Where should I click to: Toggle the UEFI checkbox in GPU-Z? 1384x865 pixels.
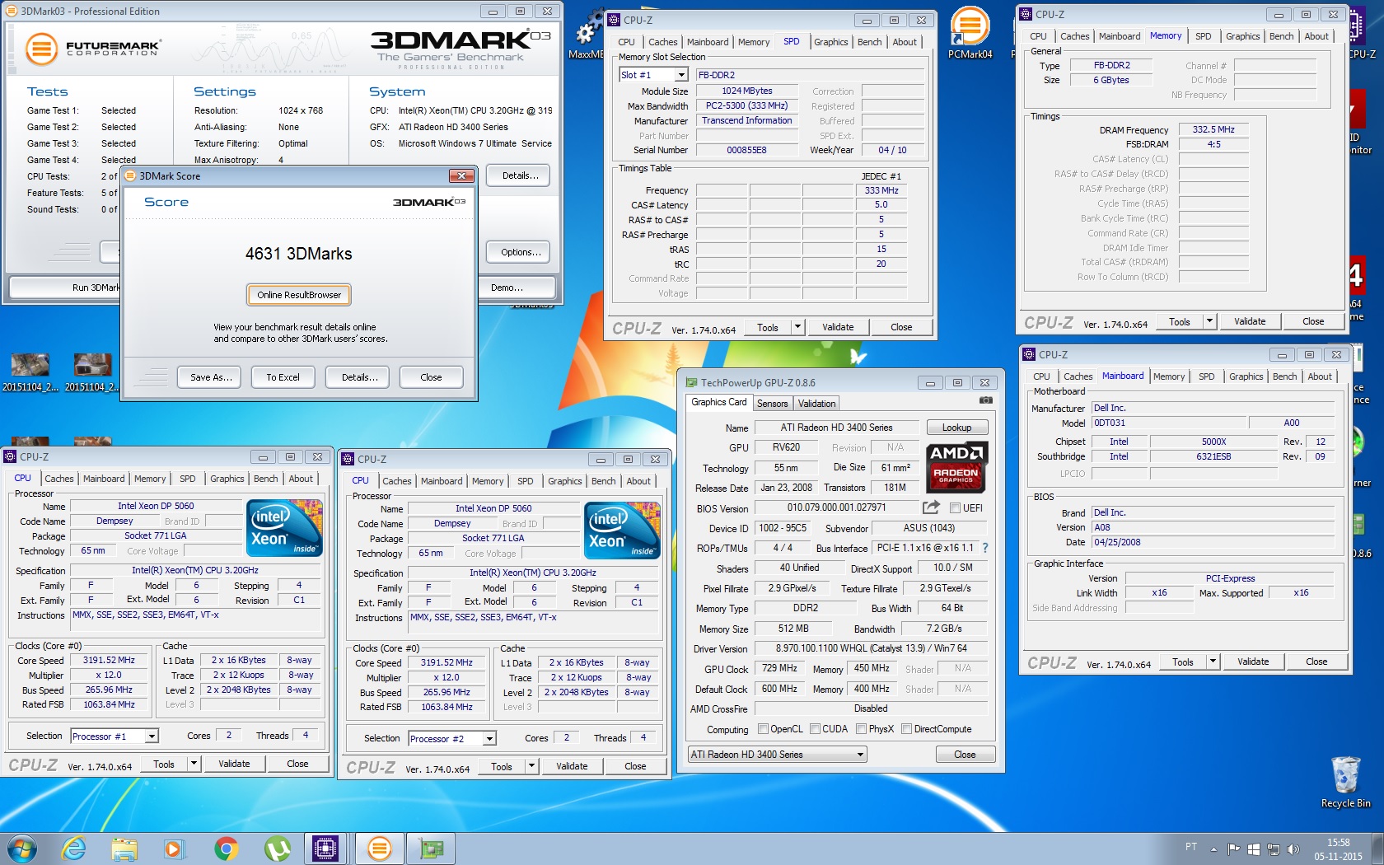click(955, 508)
